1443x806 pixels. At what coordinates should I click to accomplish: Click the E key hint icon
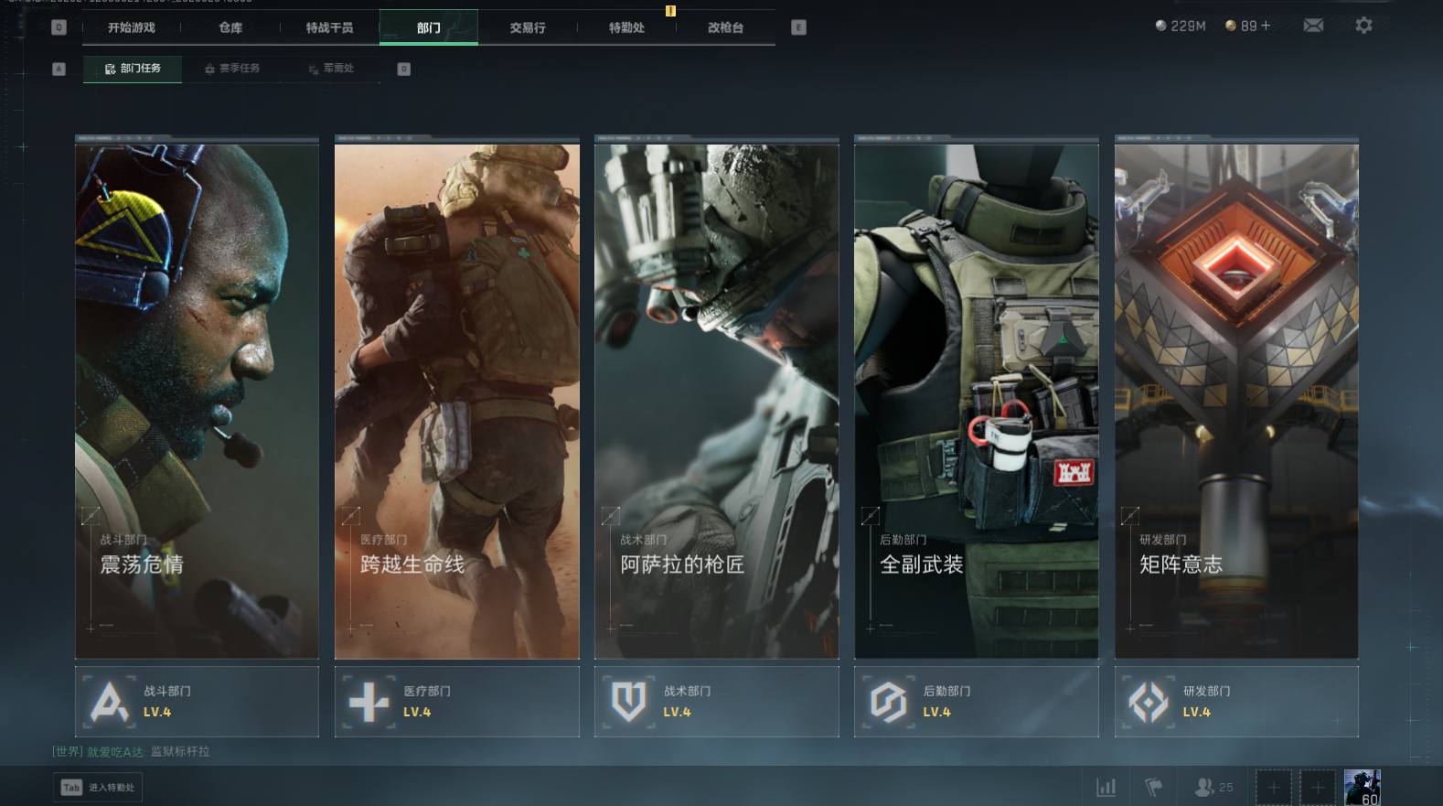(798, 27)
